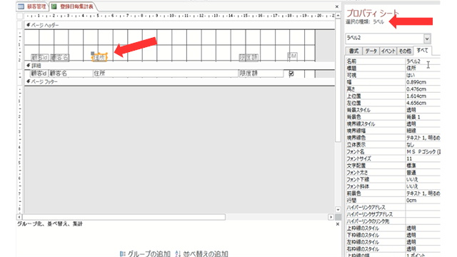Switch to the 書式 tab
Viewport: 457px width, 257px height.
point(353,51)
